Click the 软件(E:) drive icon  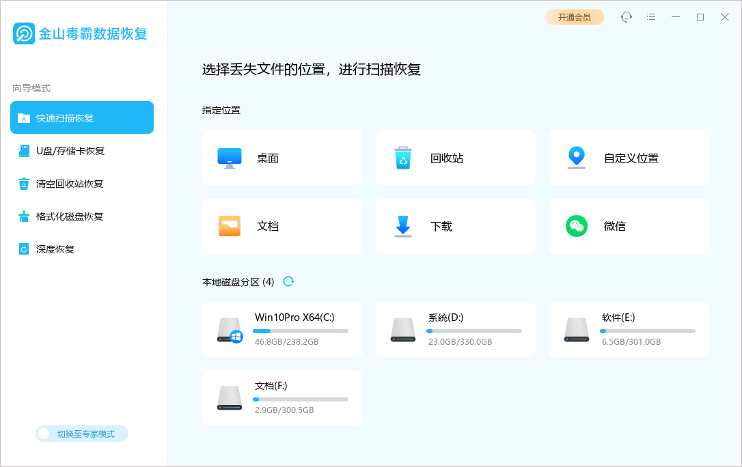click(x=577, y=330)
